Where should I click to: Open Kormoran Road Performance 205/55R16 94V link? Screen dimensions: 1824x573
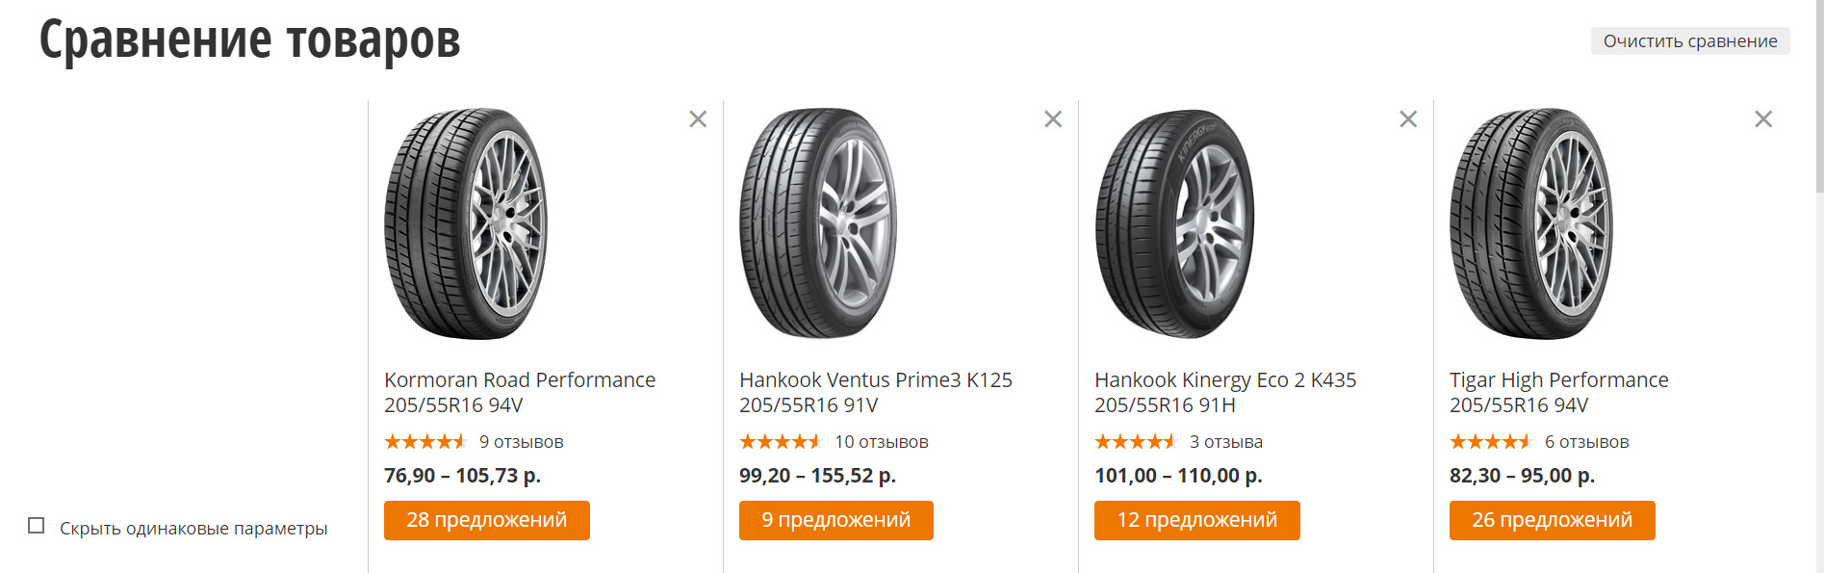[520, 392]
